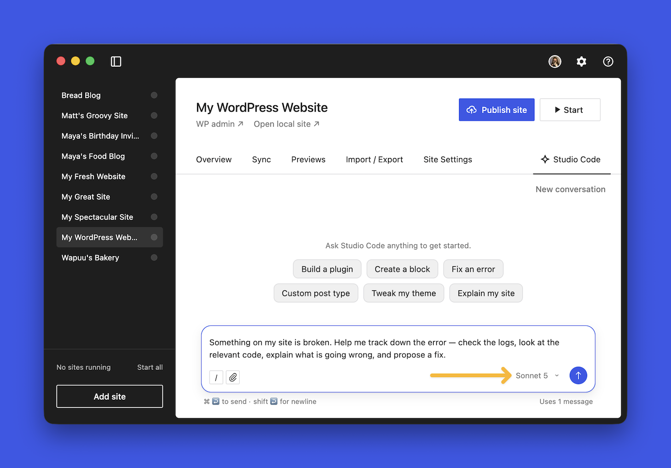
Task: Choose the Create a block suggestion
Action: (x=402, y=269)
